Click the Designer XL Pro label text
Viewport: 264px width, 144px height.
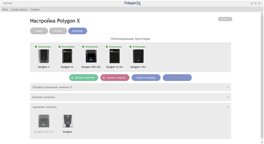pyautogui.click(x=114, y=67)
